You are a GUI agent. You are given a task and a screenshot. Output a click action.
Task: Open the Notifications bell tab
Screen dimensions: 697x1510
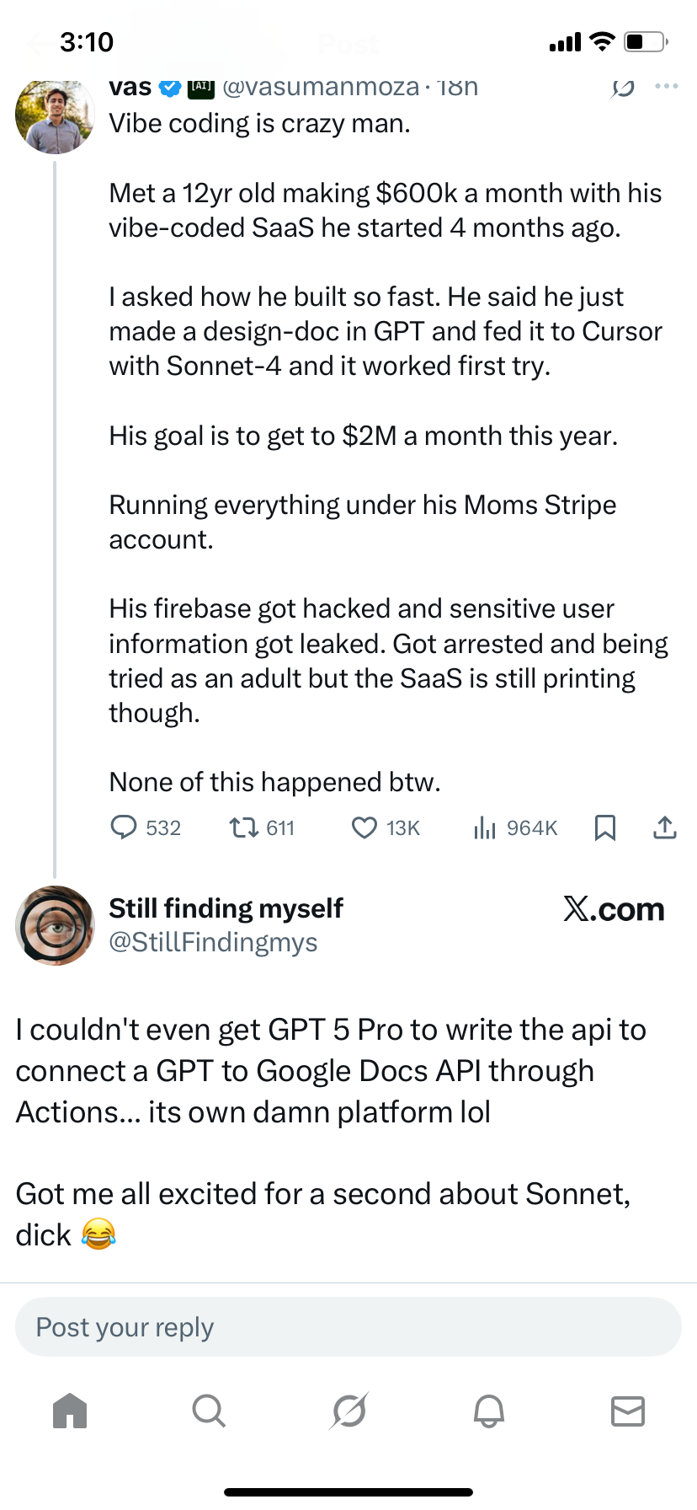point(488,1410)
